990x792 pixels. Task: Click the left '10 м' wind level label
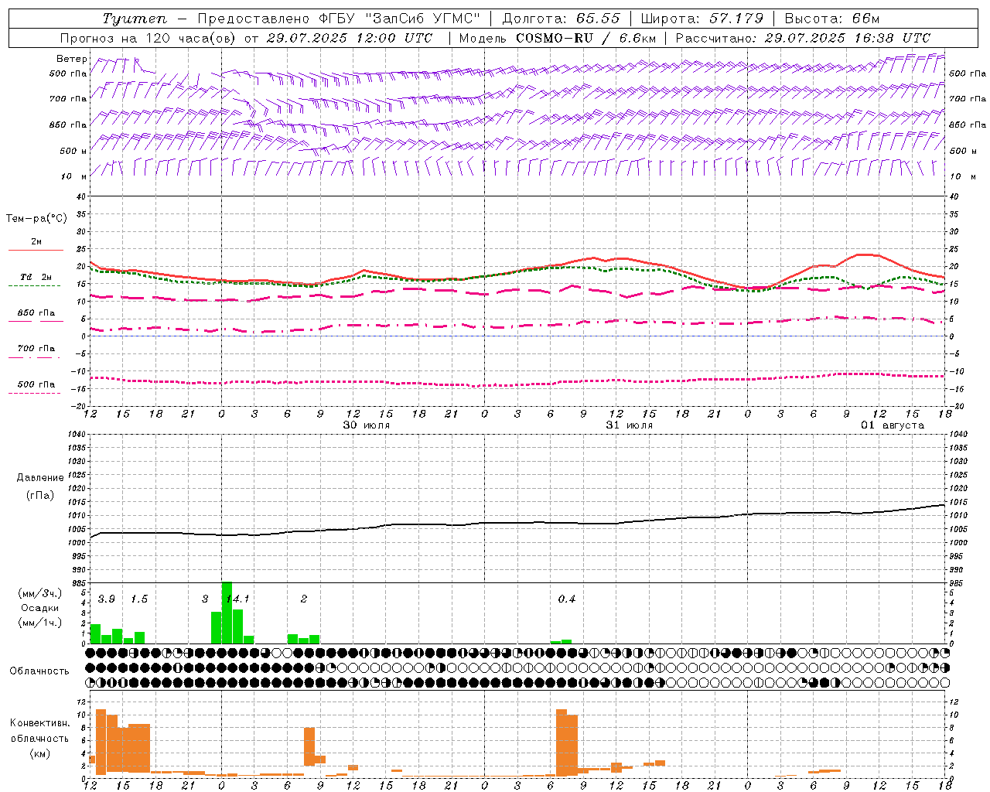pyautogui.click(x=74, y=176)
